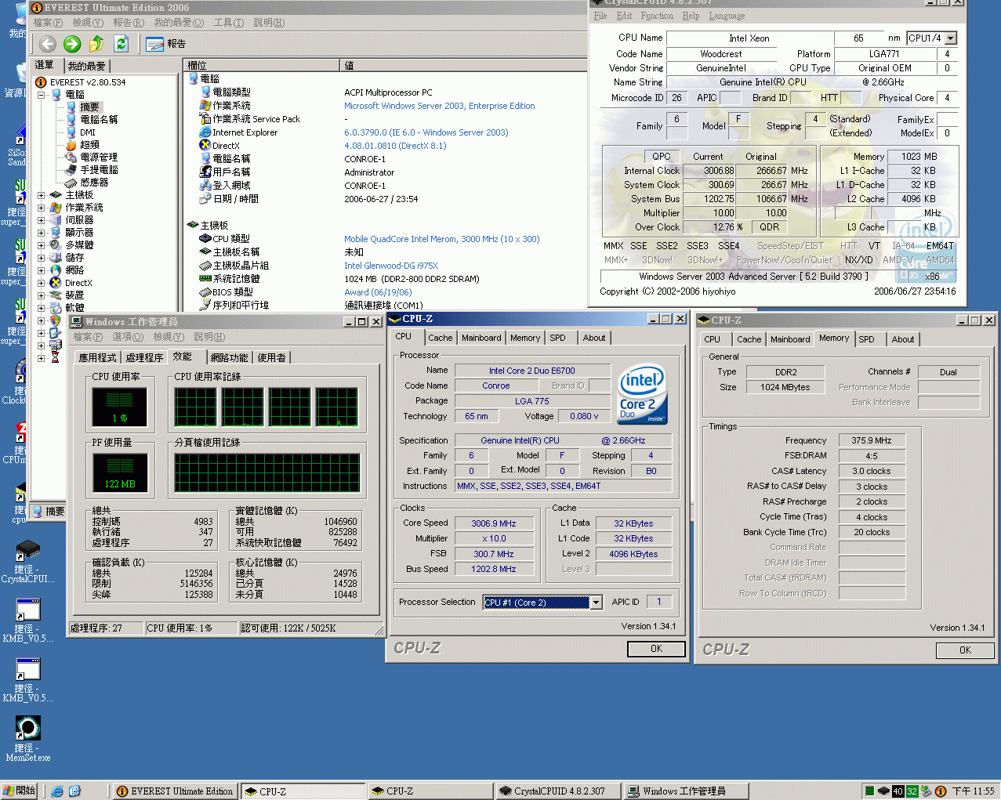The image size is (1001, 800).
Task: Click the green-arrow tray icon beside the 32 indicator
Action: pyautogui.click(x=926, y=791)
